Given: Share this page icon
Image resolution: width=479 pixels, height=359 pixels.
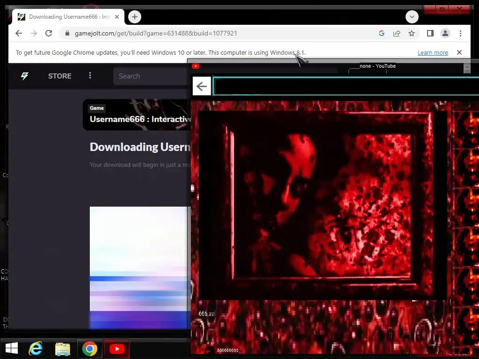Looking at the screenshot, I should pos(397,33).
